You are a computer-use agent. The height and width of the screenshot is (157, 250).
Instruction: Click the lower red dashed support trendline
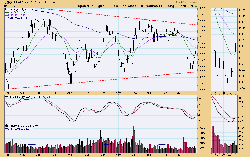click(103, 80)
